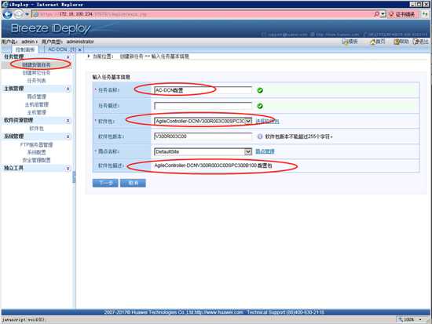432x324 pixels.
Task: Open 任务列表 in the sidebar
Action: pos(36,81)
